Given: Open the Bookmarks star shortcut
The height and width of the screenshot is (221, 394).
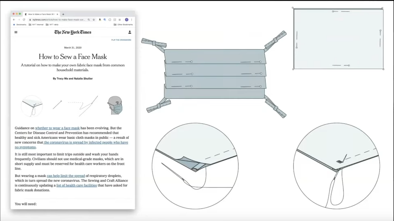Looking at the screenshot, I should 19,25.
